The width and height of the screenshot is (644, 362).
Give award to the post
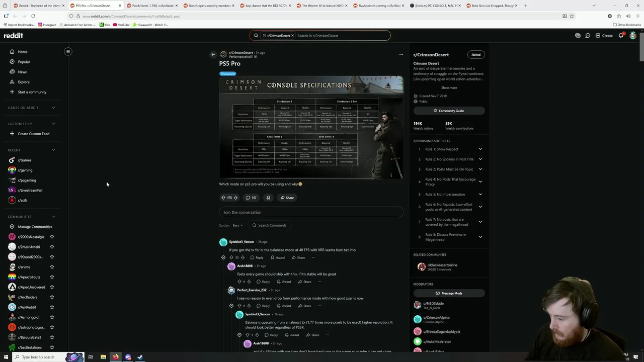(268, 198)
